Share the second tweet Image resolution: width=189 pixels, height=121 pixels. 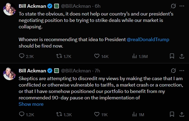pyautogui.click(x=182, y=114)
